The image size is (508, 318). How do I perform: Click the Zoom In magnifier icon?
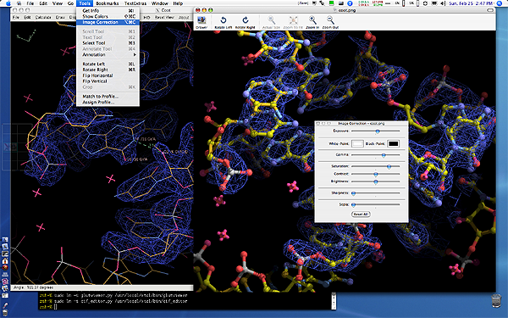click(x=312, y=20)
